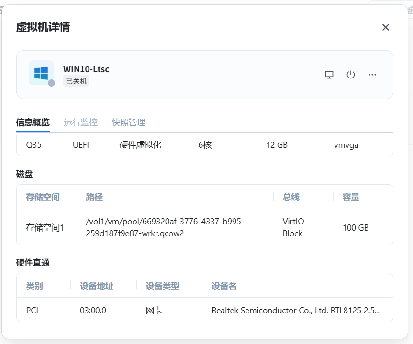
Task: Click the vmvga graphics value
Action: 346,145
